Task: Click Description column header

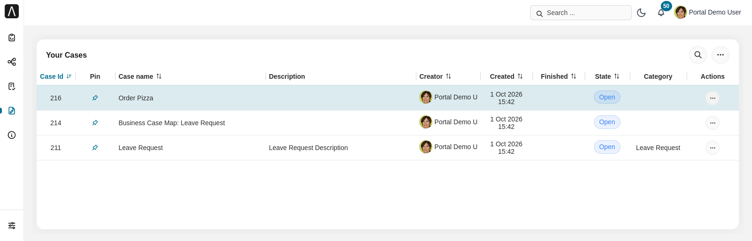Action: pos(287,76)
